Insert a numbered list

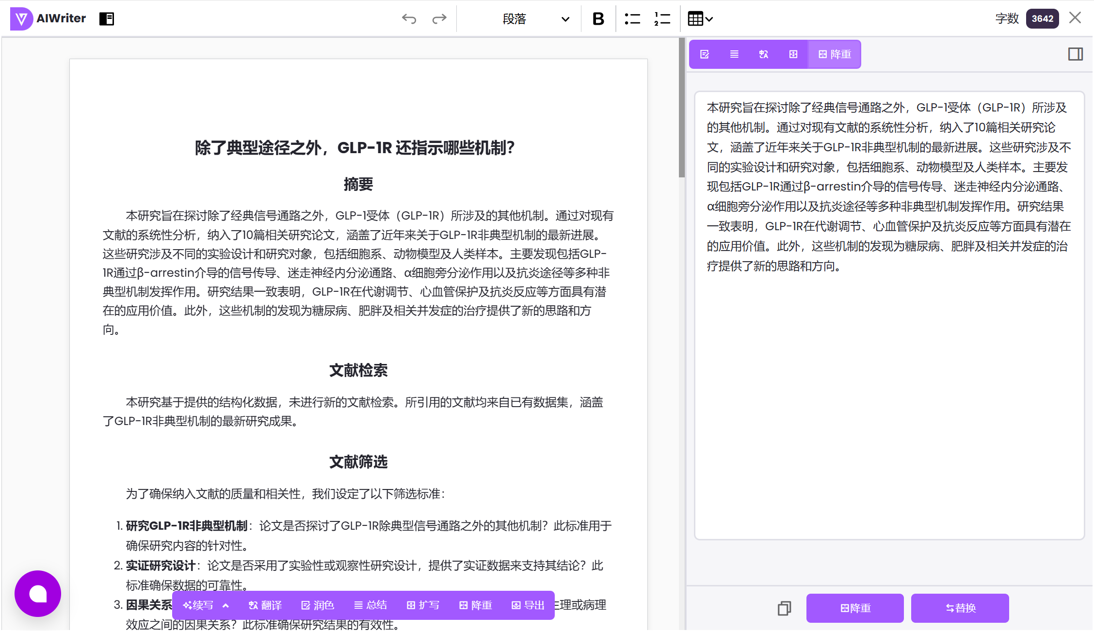[x=662, y=19]
